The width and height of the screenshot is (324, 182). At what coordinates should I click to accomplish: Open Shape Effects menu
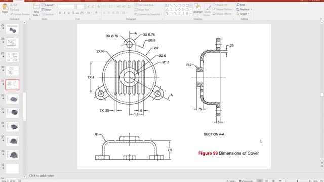(222, 14)
